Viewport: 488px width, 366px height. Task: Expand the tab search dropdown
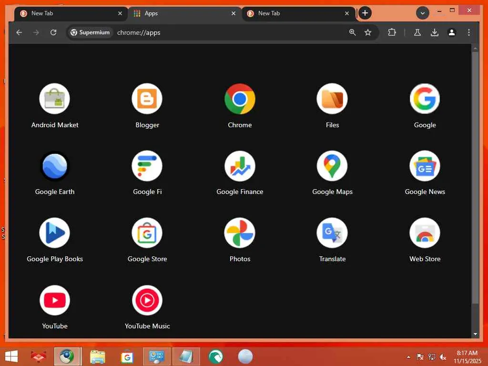423,13
